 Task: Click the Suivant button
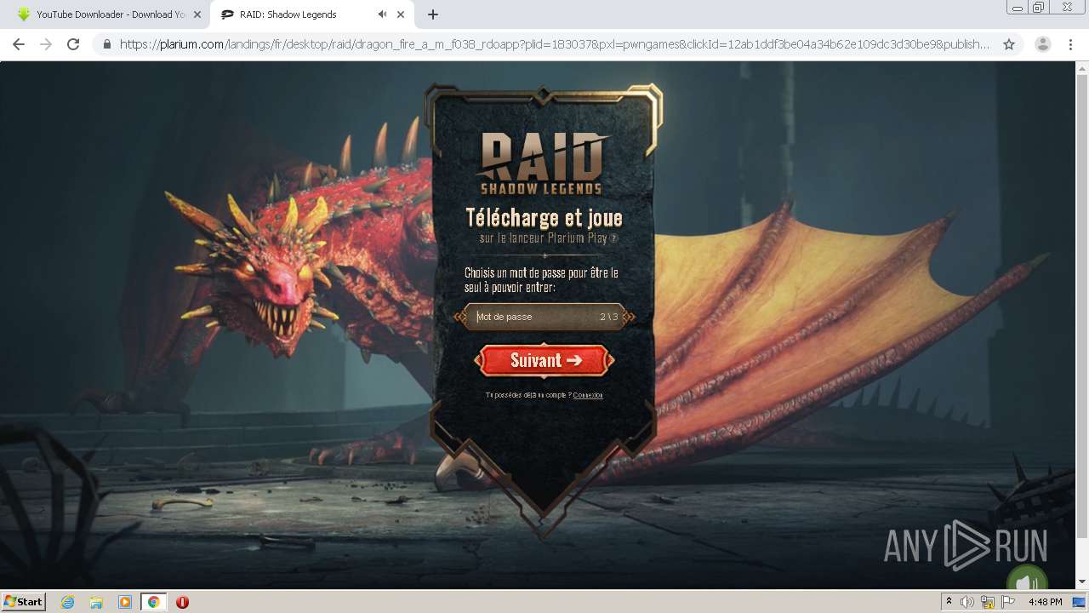[x=544, y=360]
